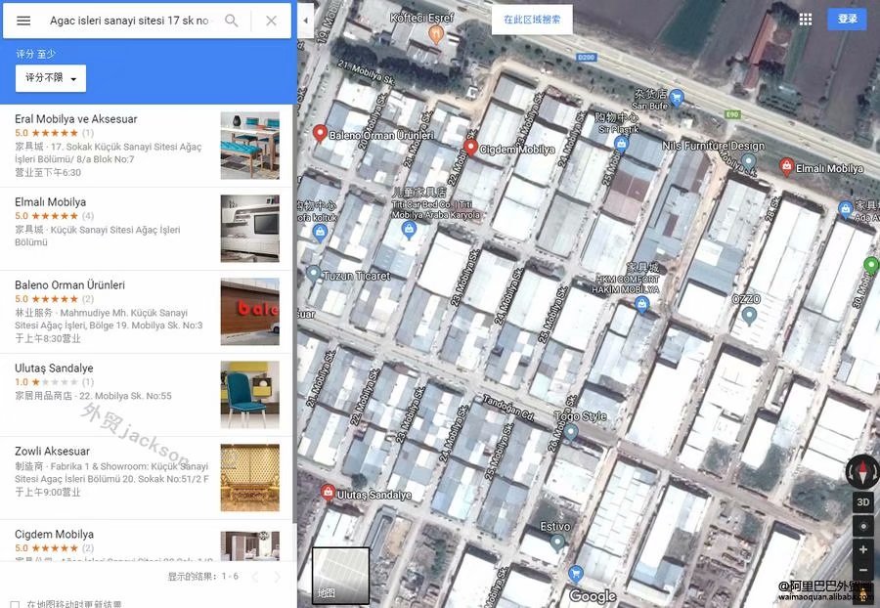
Task: Clear the search with the X icon
Action: (271, 21)
